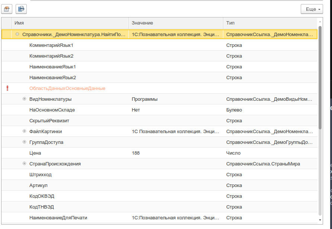Click the scrollbar up arrow
The width and height of the screenshot is (332, 229).
[320, 22]
